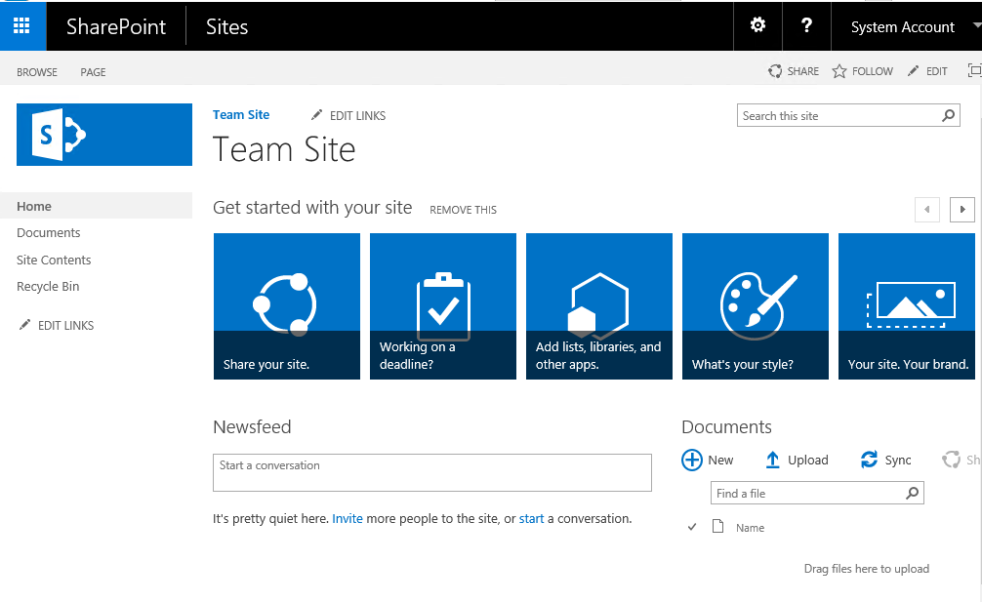Click the New document plus icon

692,460
